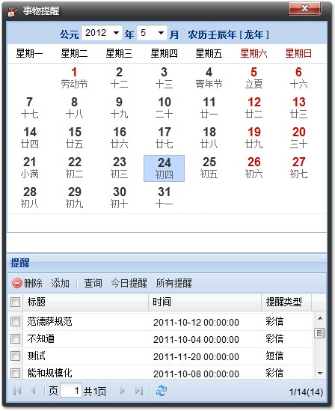Check the box for 不知道 reminder

15,338
